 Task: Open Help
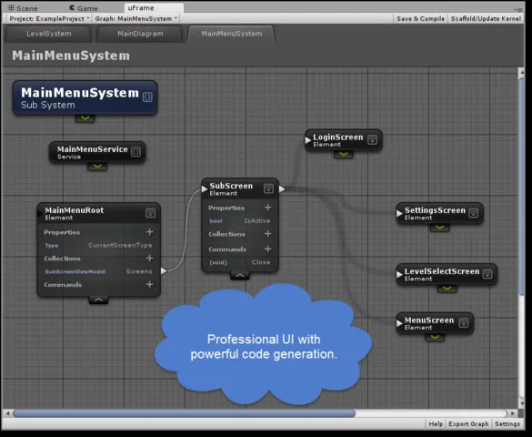tap(436, 423)
